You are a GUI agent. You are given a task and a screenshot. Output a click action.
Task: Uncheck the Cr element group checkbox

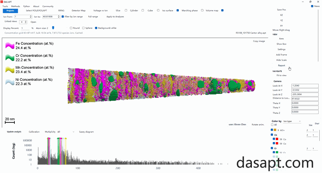272,148
